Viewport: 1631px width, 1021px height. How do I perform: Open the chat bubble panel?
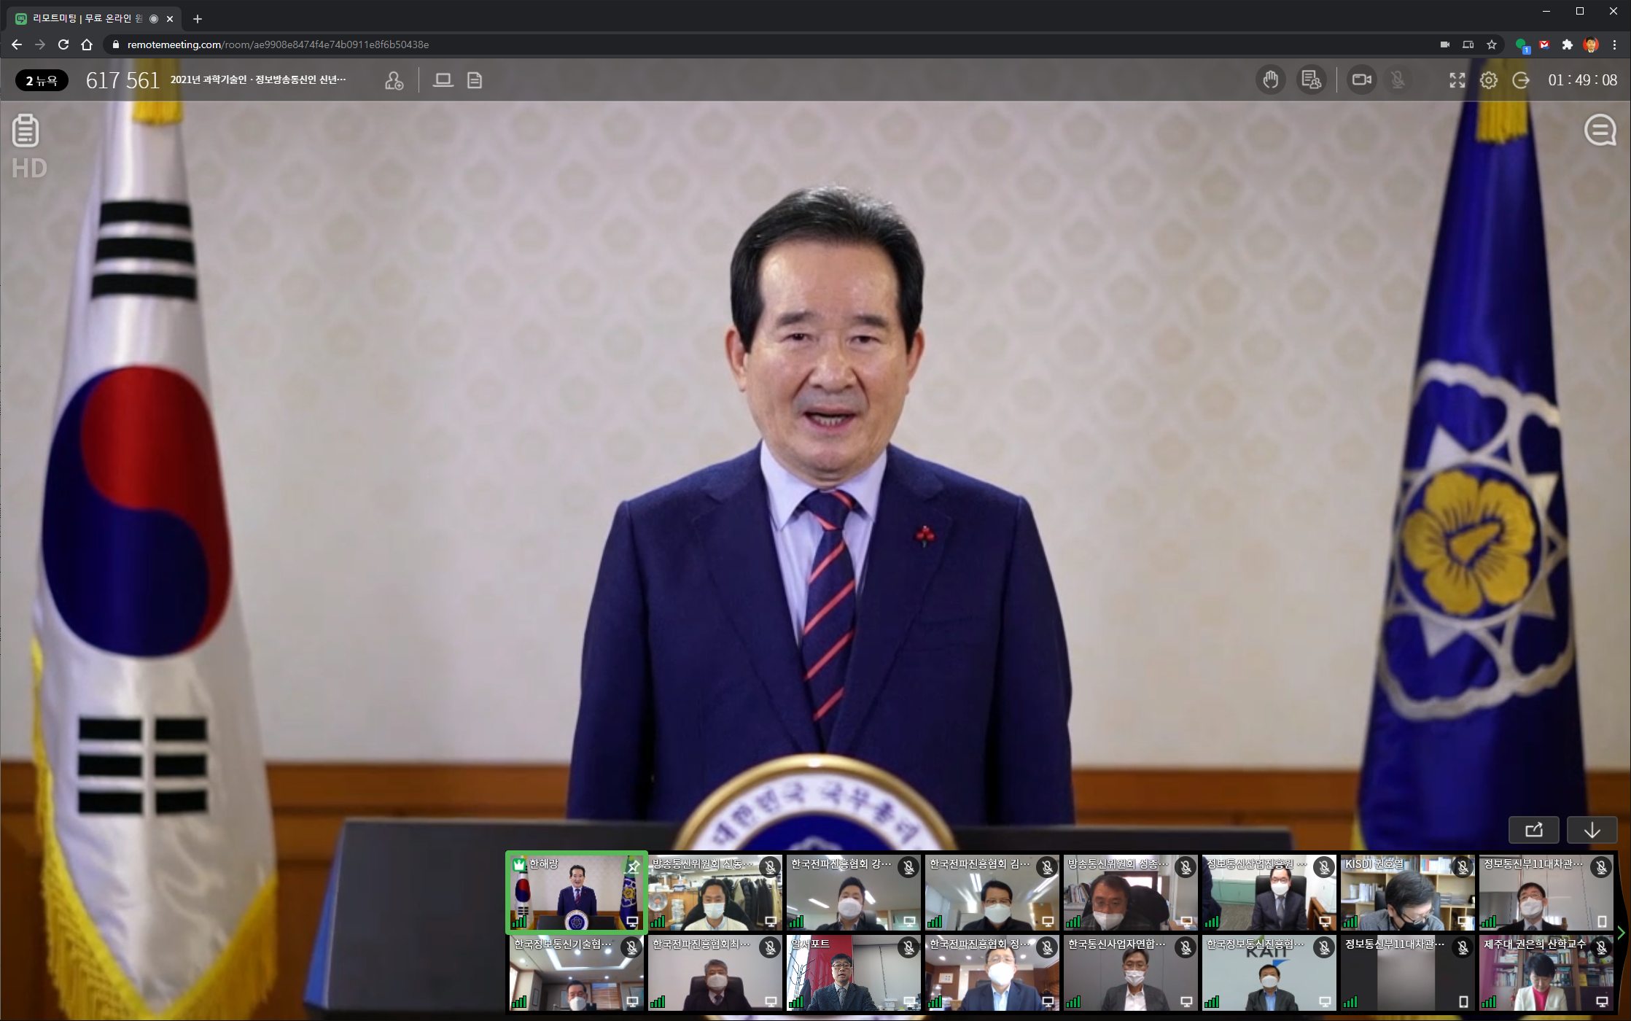(x=1600, y=131)
